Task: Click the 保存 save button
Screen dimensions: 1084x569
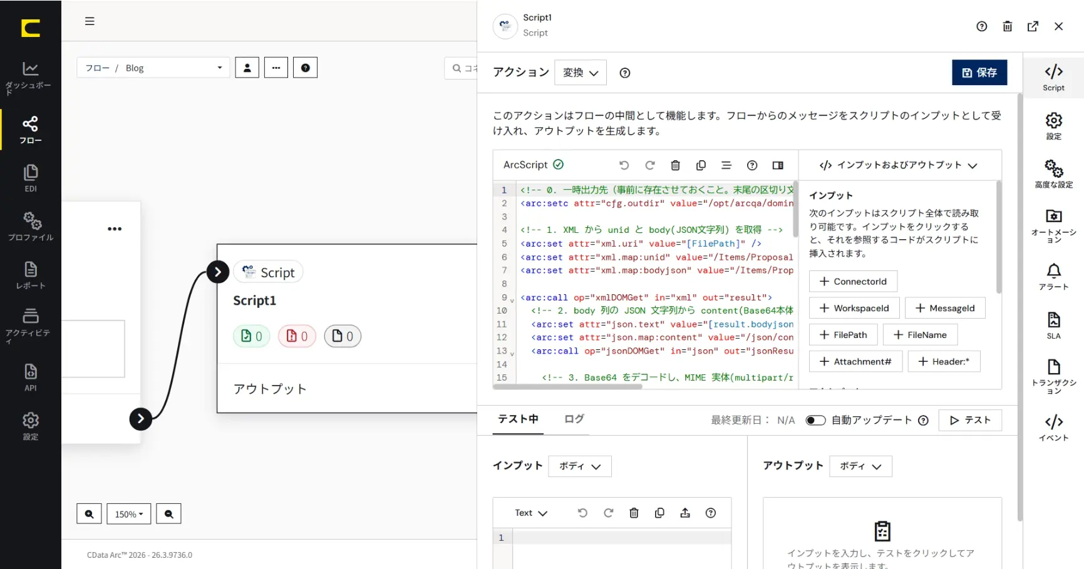Action: 979,73
